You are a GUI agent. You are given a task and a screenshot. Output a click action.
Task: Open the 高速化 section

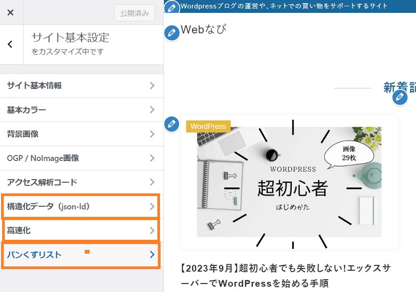82,230
